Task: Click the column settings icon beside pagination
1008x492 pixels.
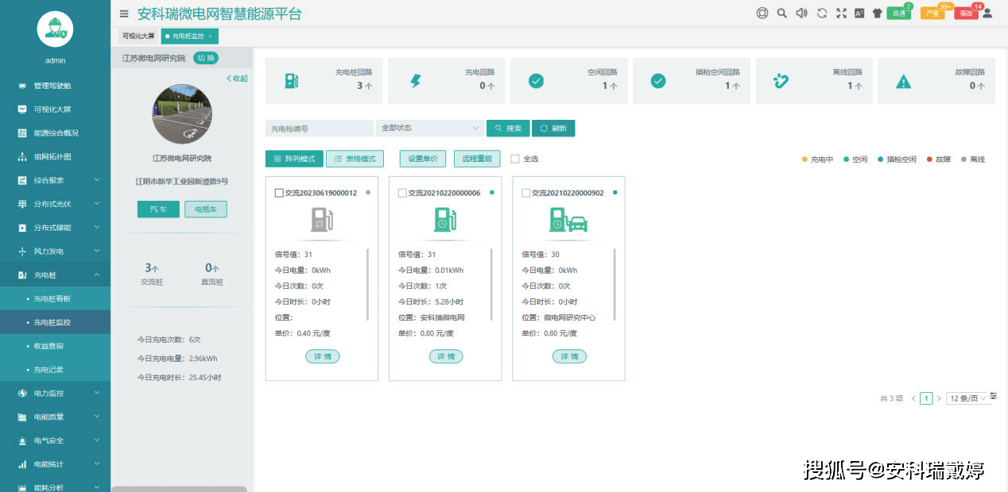Action: click(x=993, y=396)
